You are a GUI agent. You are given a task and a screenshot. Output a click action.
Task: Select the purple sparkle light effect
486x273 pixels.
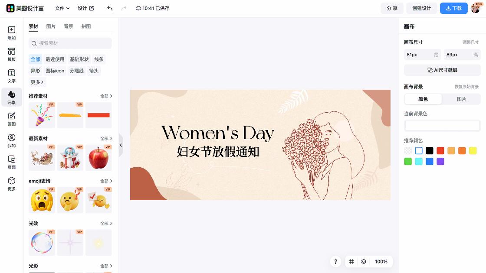[x=70, y=242]
